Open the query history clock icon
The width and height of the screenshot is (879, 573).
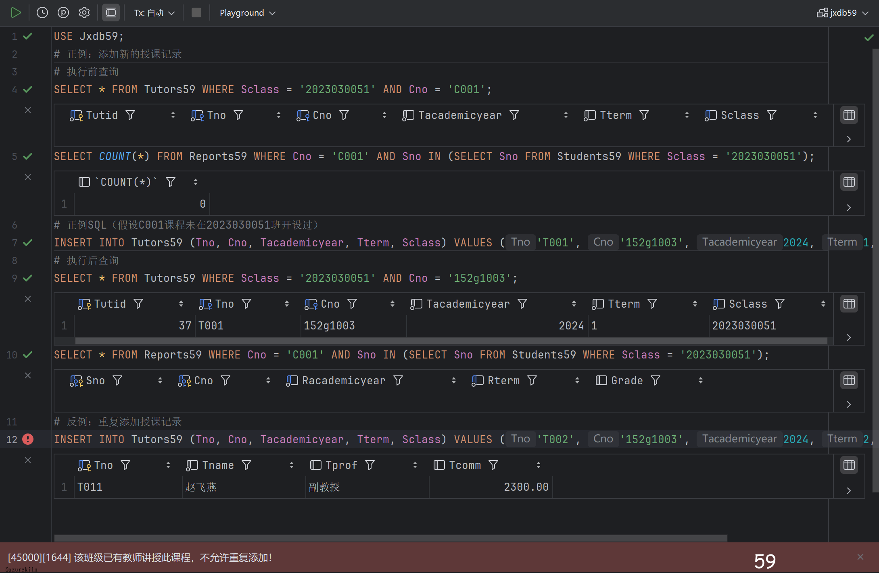42,13
